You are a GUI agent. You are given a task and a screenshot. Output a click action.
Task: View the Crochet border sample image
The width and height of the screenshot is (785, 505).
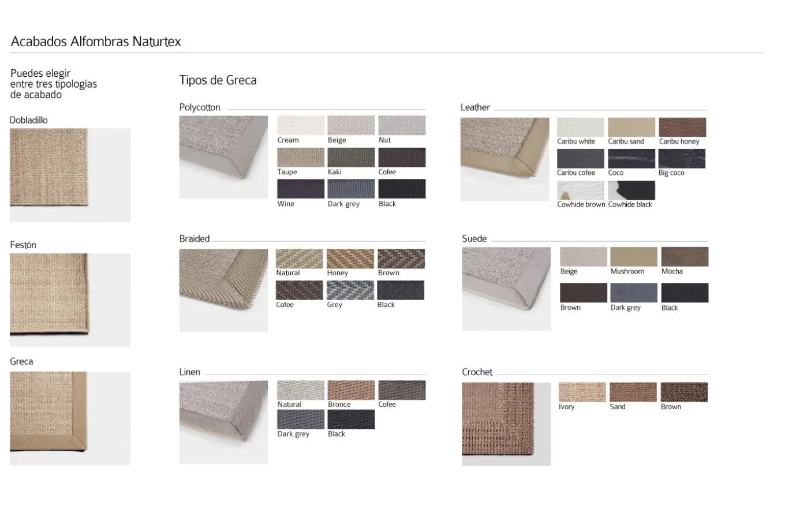(x=506, y=424)
